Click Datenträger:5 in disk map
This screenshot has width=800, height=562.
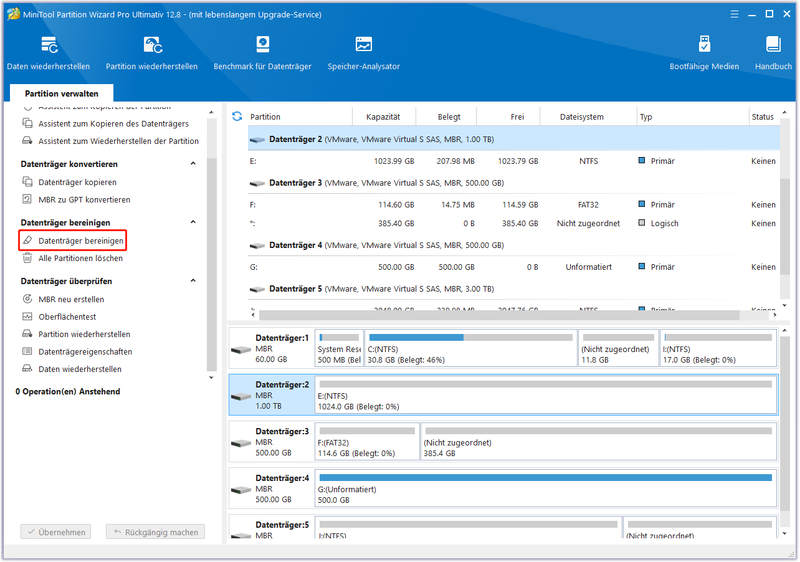(x=272, y=527)
